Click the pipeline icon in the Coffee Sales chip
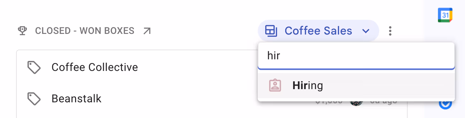Screen dimensions: 465x118 [271, 31]
